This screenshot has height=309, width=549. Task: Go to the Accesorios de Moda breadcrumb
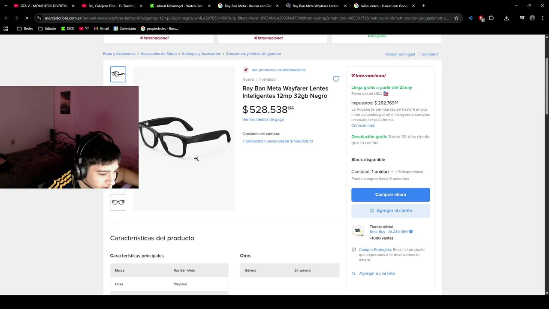pos(159,54)
